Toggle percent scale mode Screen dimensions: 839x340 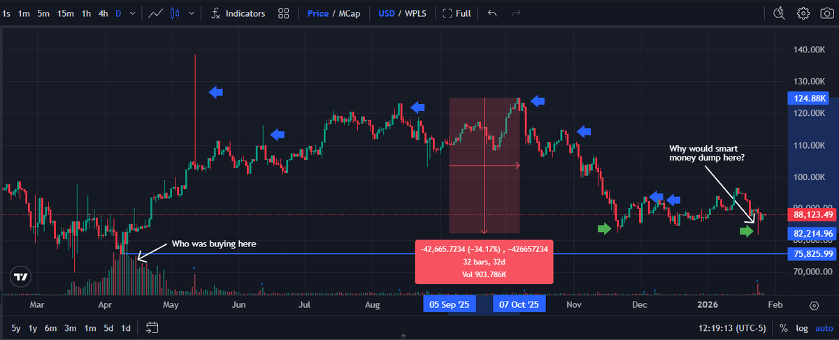(784, 327)
